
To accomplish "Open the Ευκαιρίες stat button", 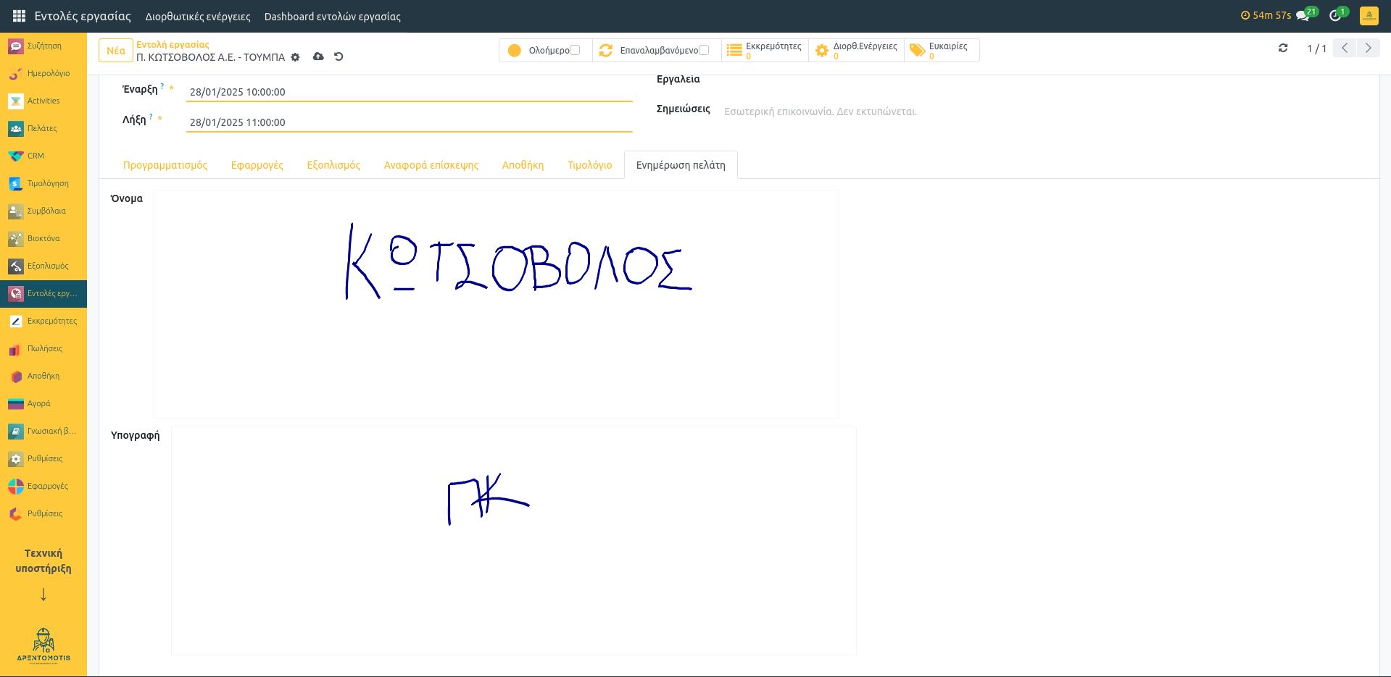I will (941, 50).
